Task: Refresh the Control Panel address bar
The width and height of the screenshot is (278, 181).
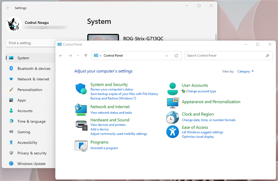Action: 176,56
